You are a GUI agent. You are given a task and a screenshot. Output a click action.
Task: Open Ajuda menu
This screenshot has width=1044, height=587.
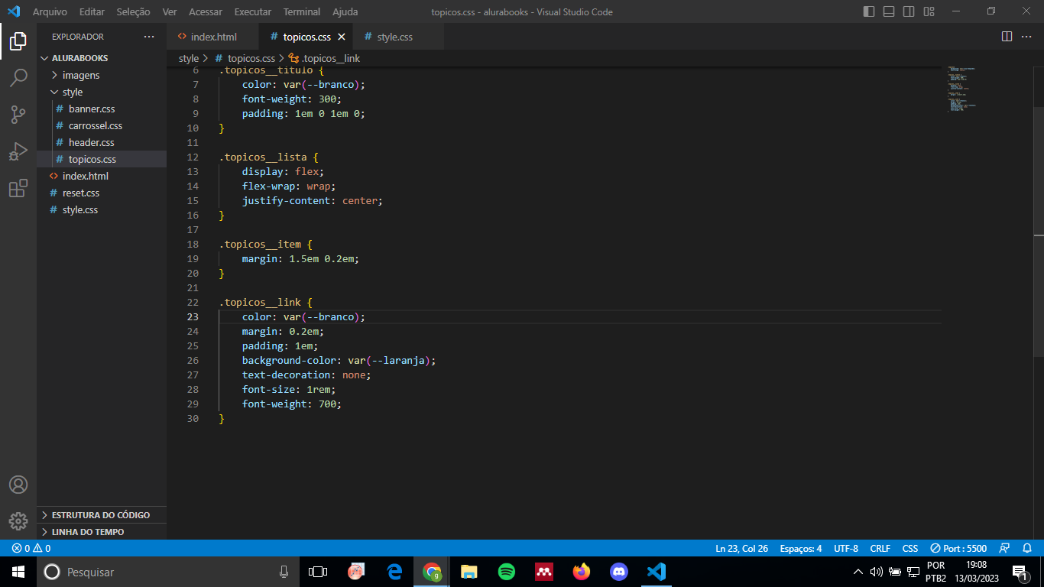pos(345,11)
